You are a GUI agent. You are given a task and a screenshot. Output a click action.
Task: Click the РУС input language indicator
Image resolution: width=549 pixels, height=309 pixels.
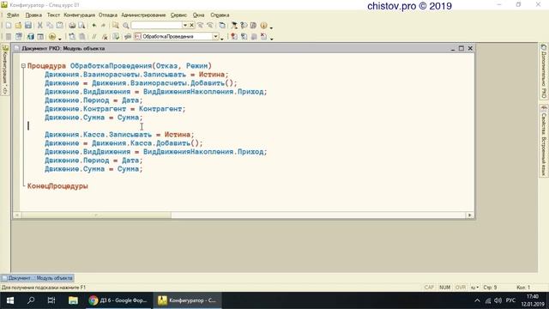click(x=510, y=300)
